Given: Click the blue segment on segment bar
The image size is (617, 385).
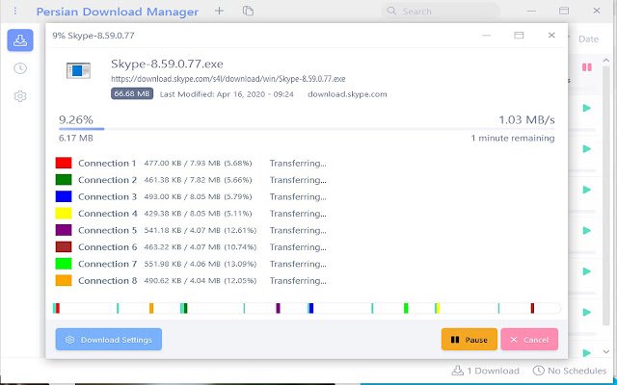Looking at the screenshot, I should [x=311, y=308].
